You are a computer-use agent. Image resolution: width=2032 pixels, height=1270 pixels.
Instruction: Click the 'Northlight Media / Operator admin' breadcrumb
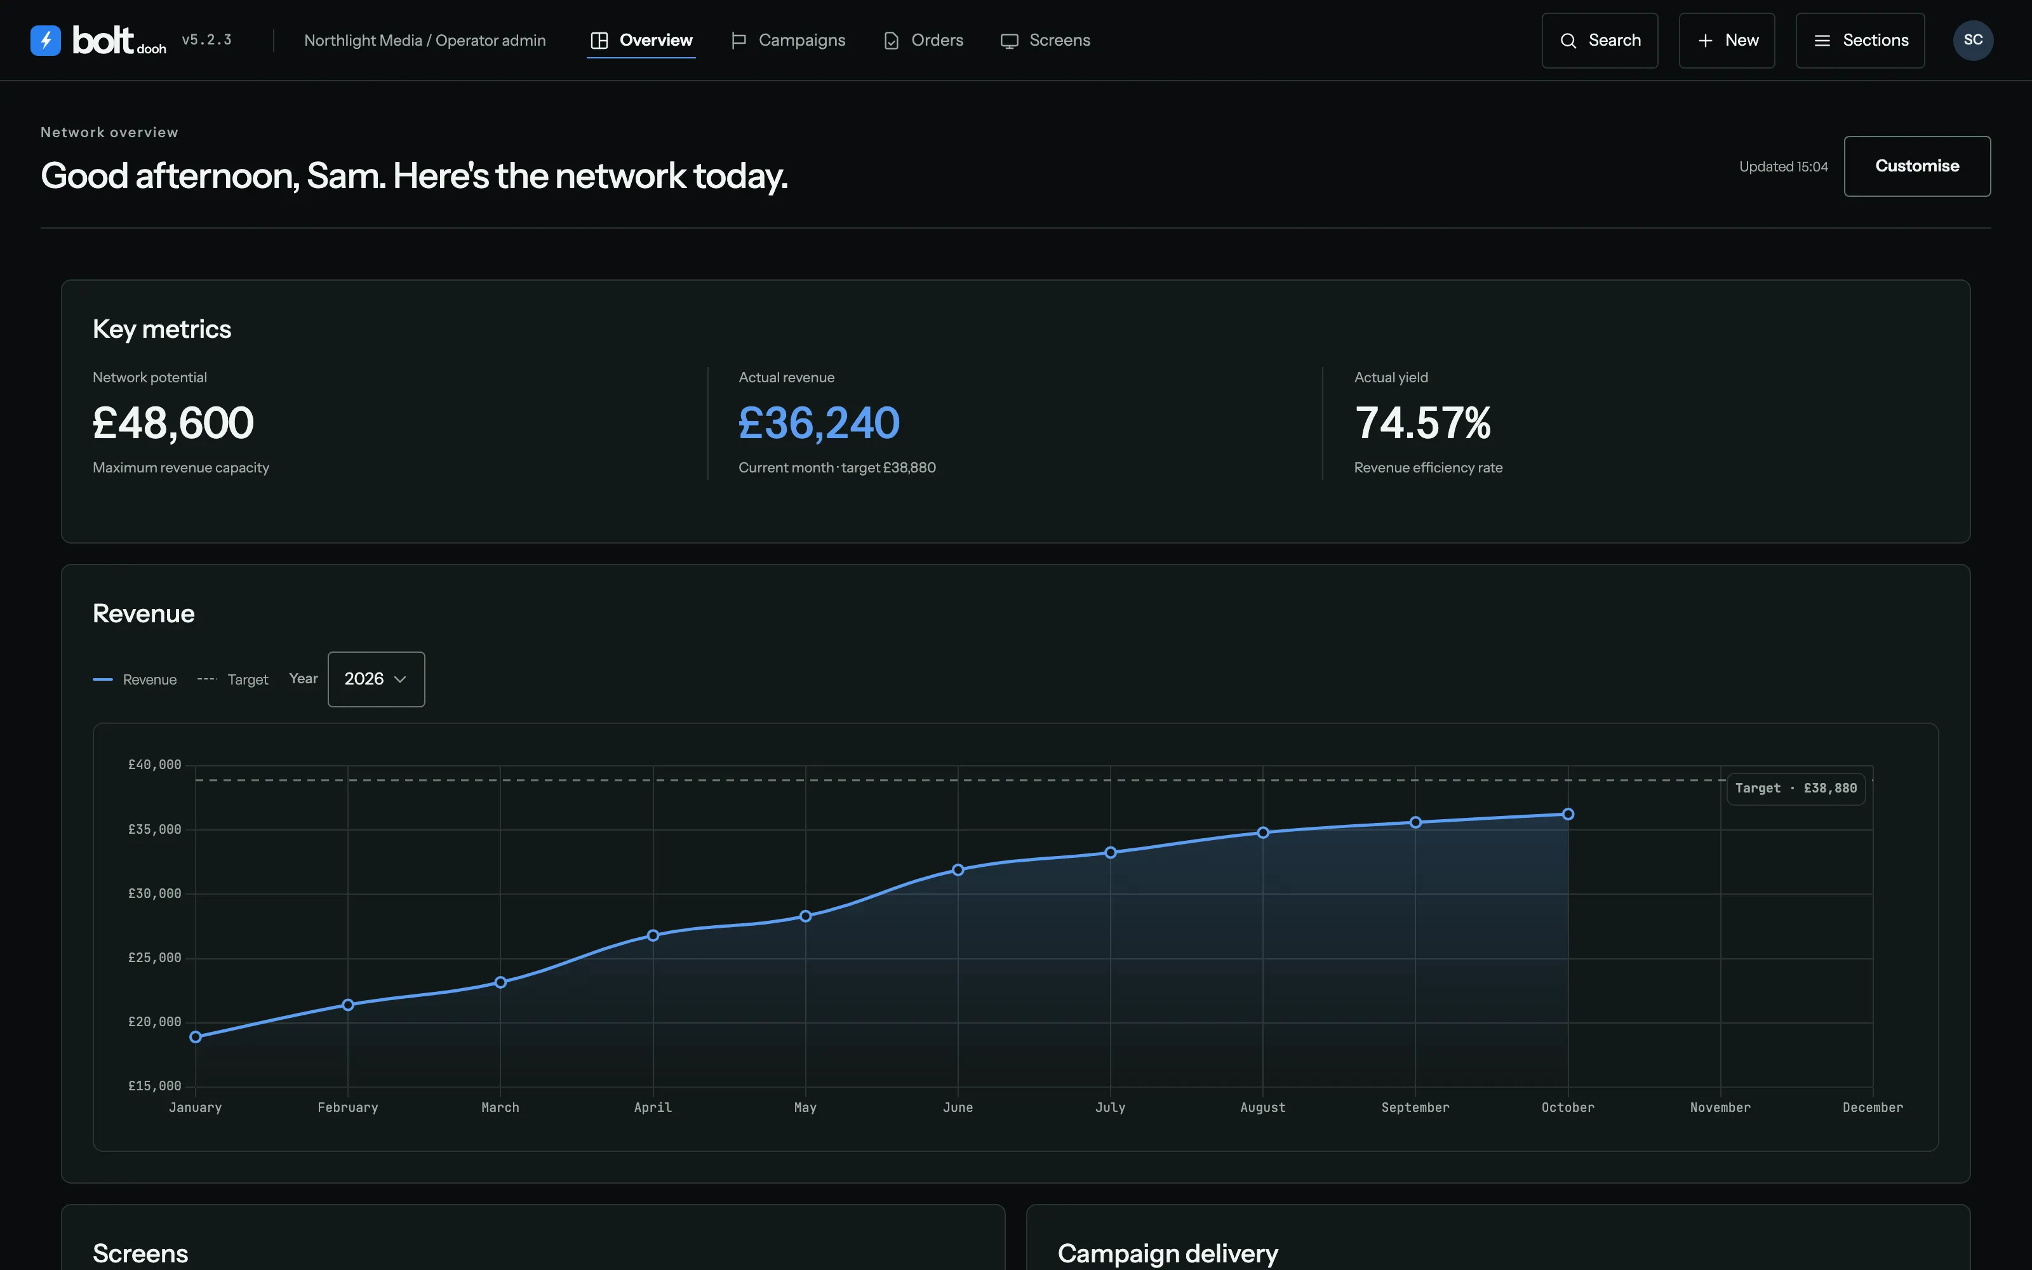[x=425, y=40]
